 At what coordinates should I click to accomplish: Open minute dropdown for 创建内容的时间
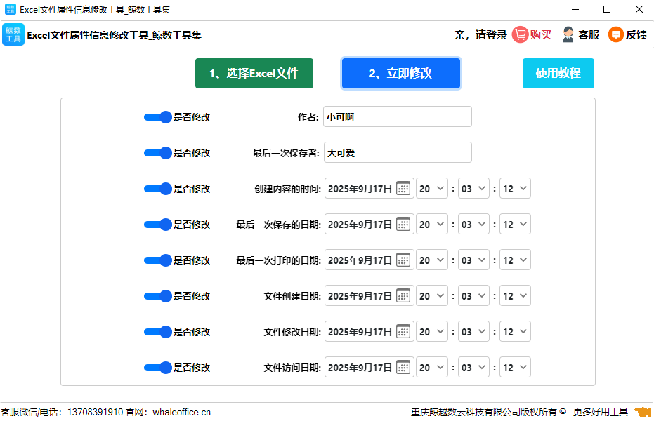pyautogui.click(x=473, y=188)
